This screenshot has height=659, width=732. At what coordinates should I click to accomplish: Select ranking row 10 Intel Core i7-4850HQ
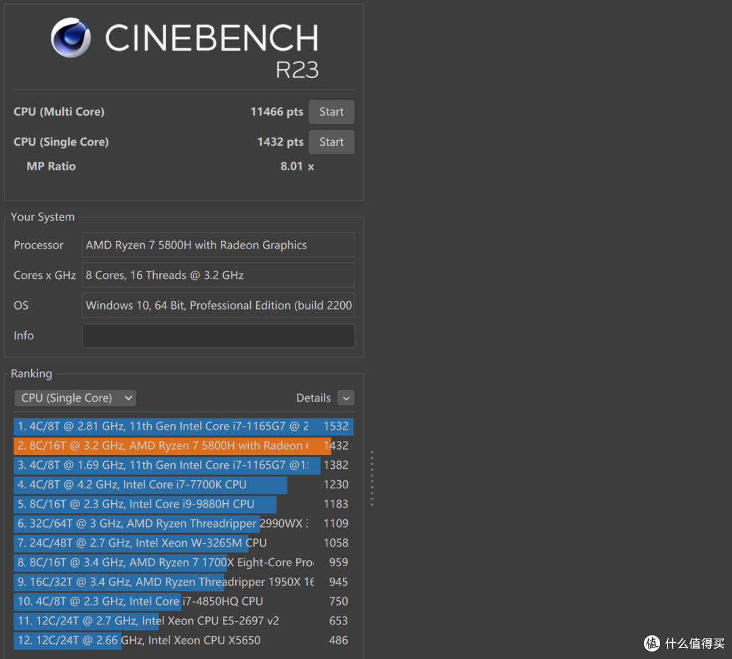click(x=184, y=601)
